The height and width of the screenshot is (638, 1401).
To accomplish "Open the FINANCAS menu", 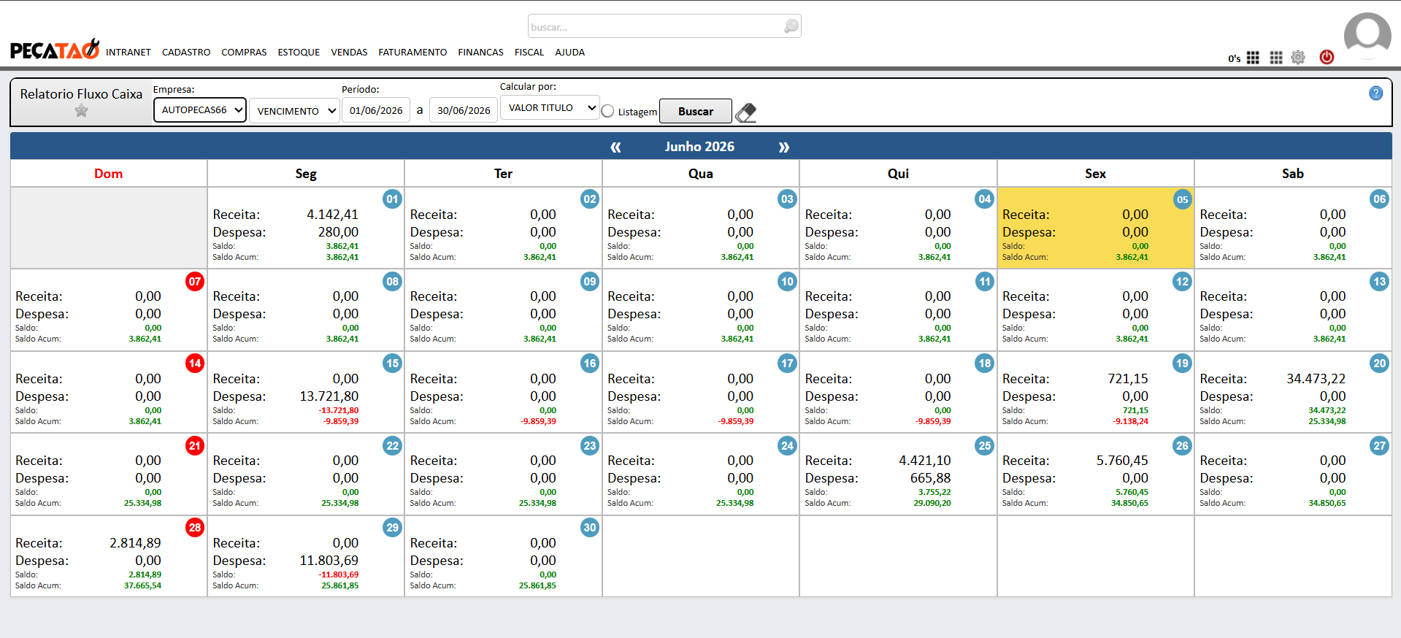I will point(480,53).
